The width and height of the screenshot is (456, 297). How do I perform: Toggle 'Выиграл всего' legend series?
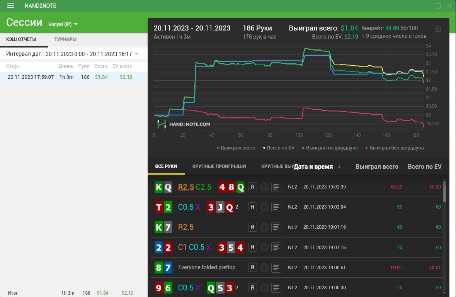236,148
